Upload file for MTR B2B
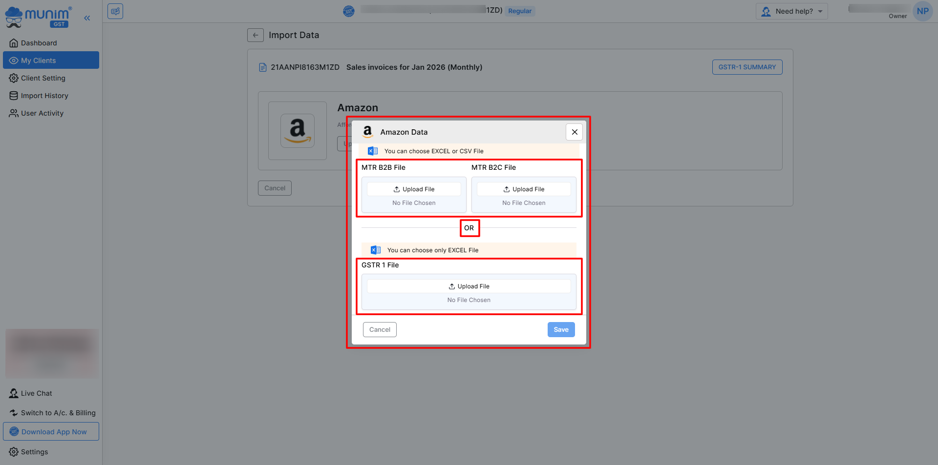 coord(414,189)
